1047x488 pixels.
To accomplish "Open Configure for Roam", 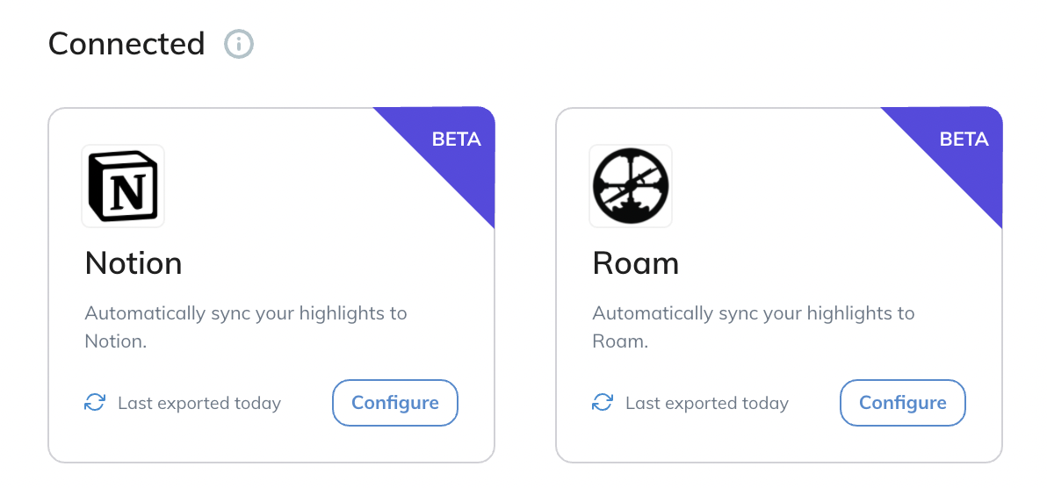I will click(x=903, y=403).
